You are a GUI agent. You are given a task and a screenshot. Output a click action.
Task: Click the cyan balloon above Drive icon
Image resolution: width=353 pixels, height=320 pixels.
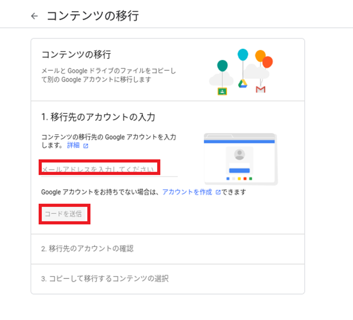click(x=243, y=55)
